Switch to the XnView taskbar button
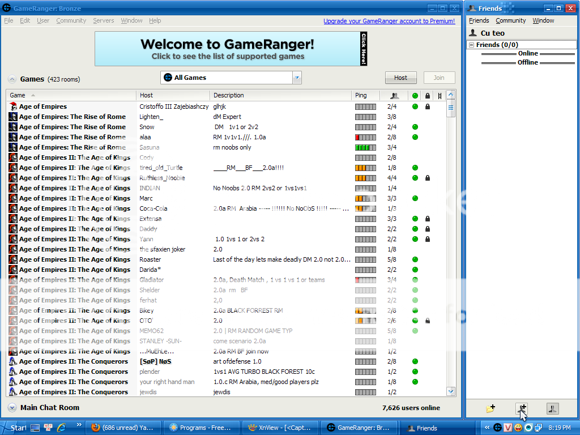The width and height of the screenshot is (580, 435). point(280,428)
